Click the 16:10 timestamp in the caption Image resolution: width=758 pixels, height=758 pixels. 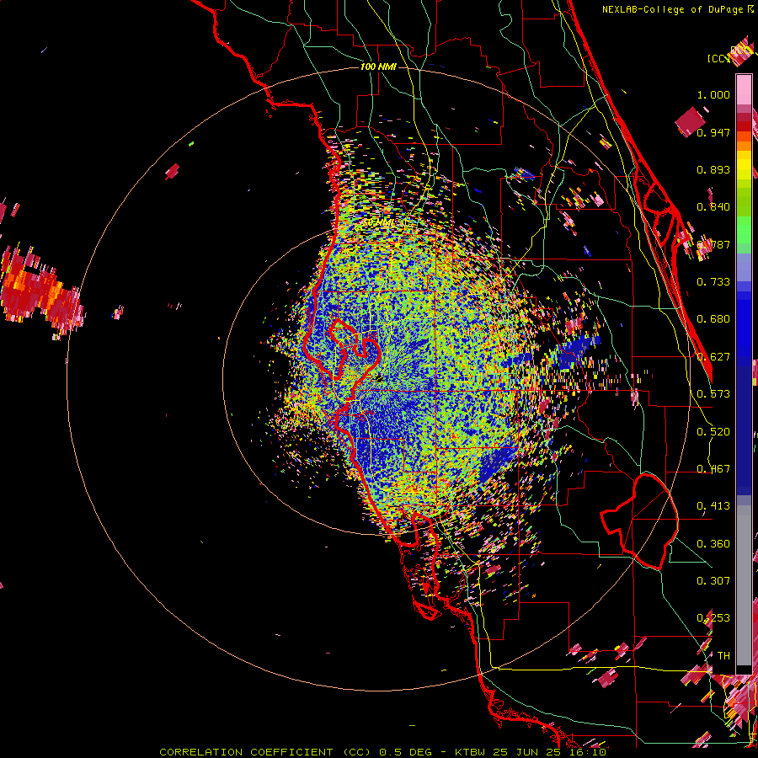pos(589,752)
